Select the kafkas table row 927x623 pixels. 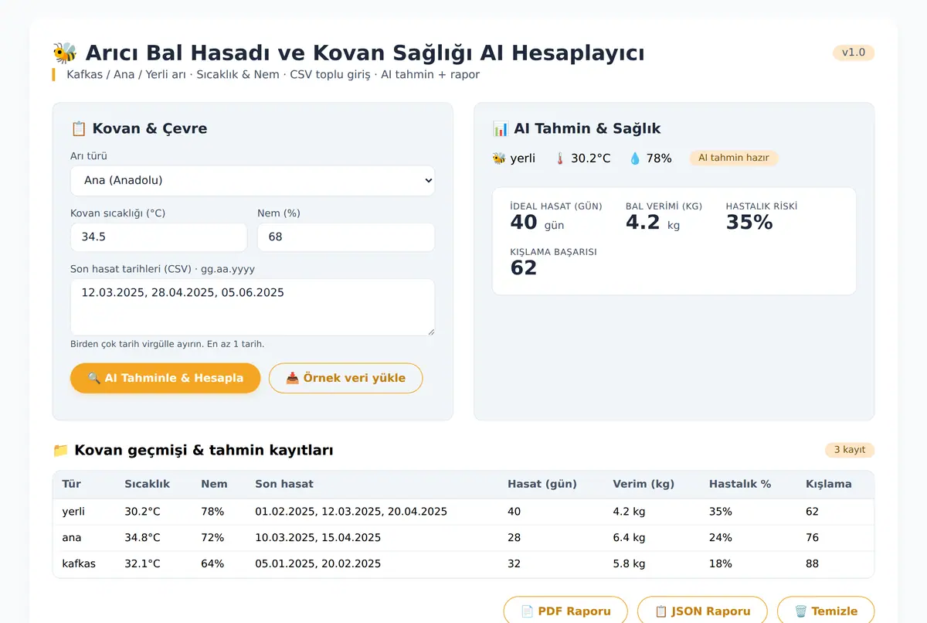[463, 564]
